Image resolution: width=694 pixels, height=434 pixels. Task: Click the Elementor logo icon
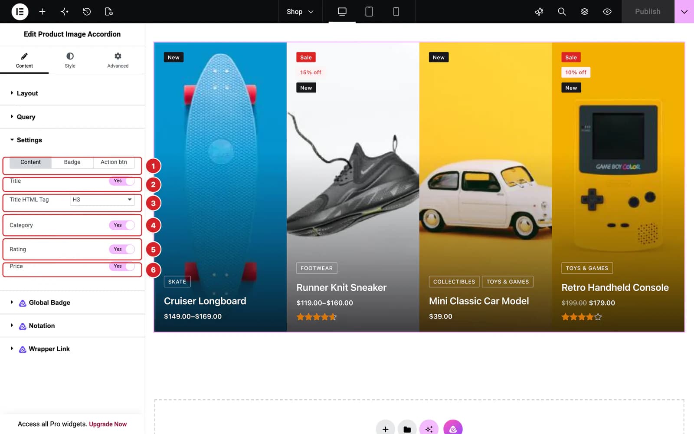click(x=20, y=12)
